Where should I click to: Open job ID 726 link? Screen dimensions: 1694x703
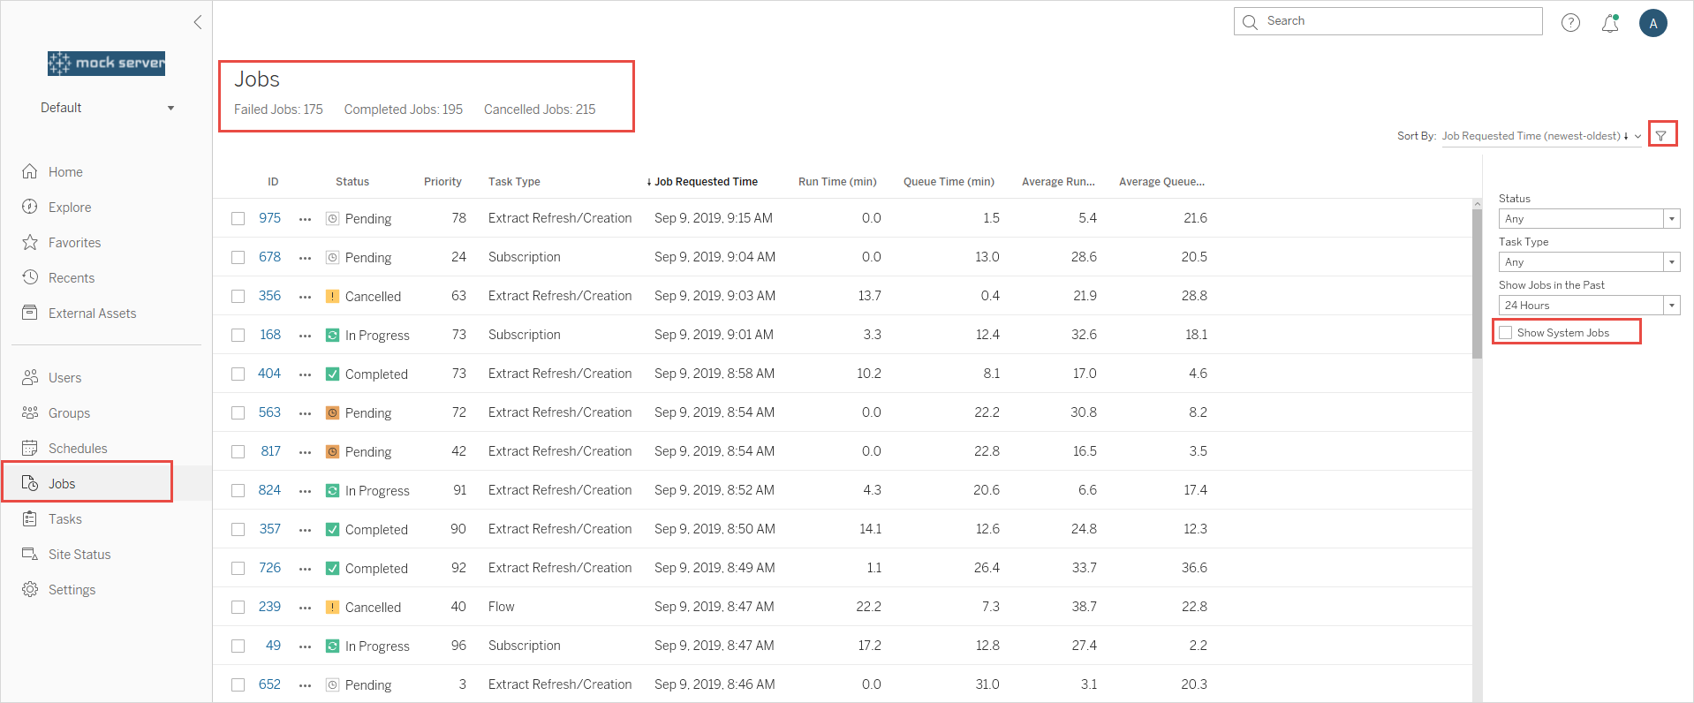point(269,568)
